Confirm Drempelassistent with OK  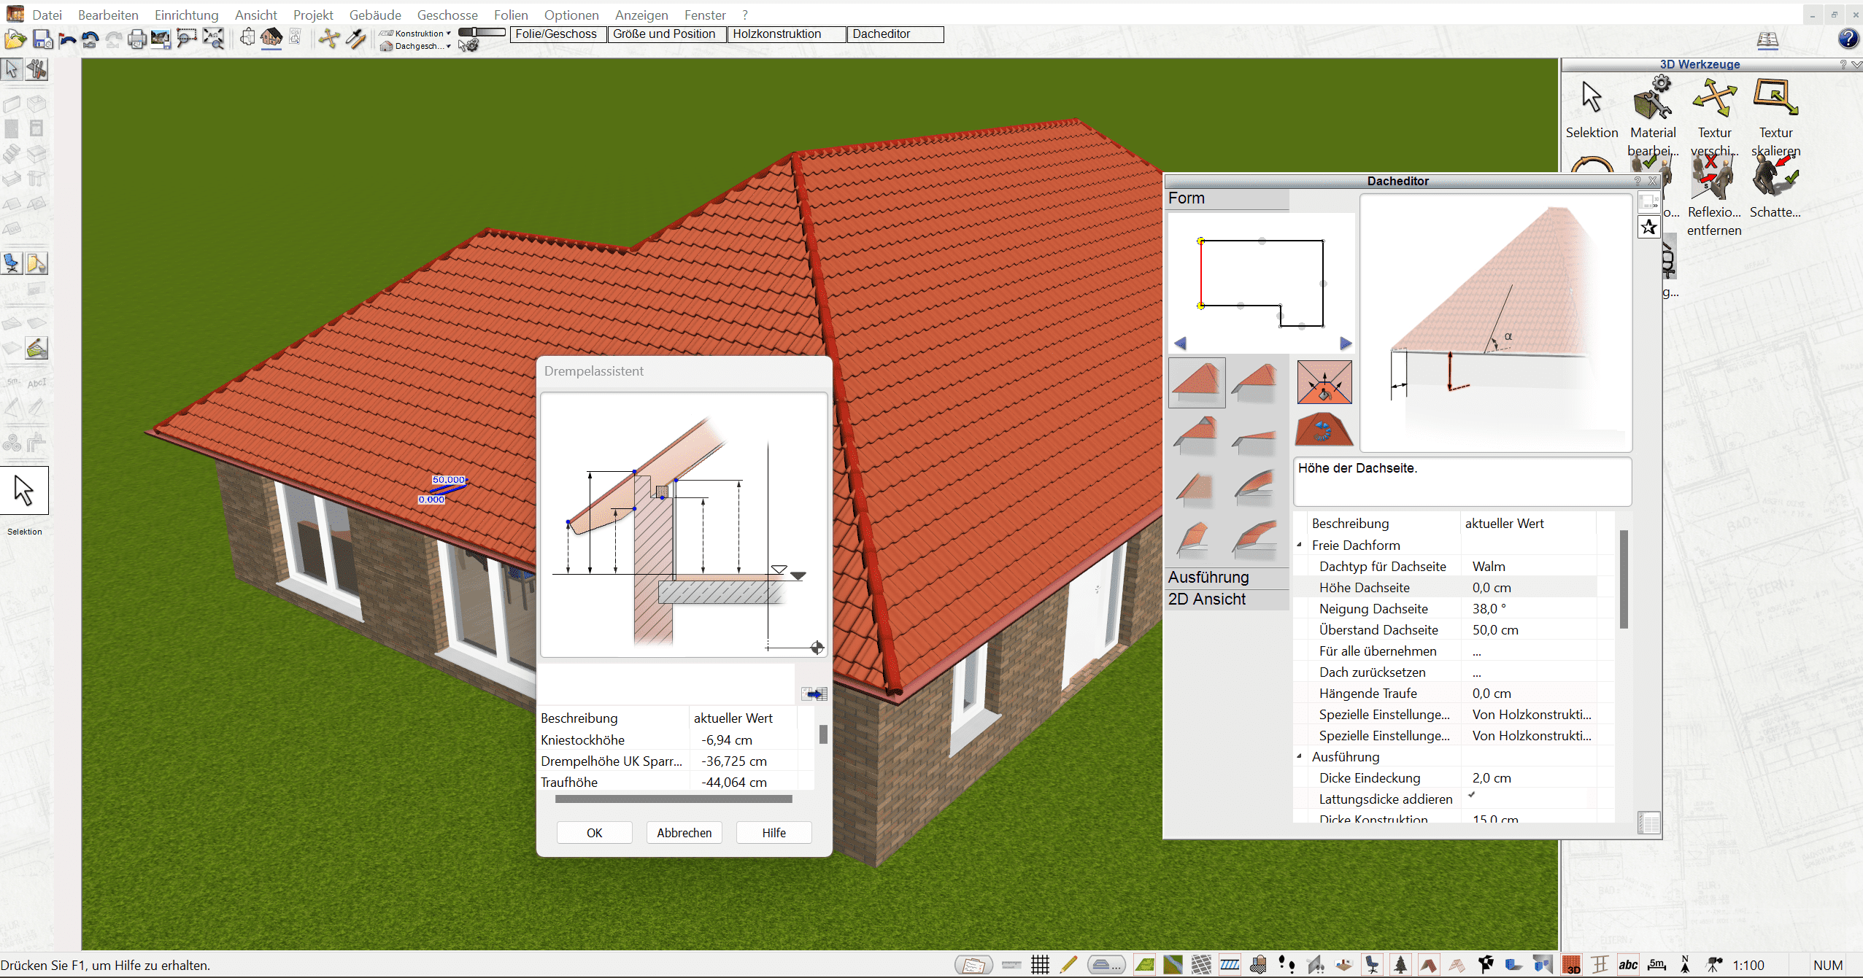(594, 833)
